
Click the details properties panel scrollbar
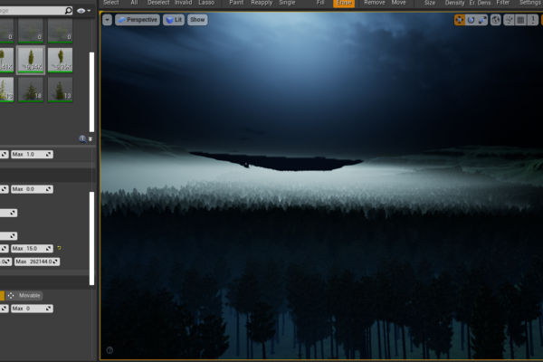[x=91, y=238]
